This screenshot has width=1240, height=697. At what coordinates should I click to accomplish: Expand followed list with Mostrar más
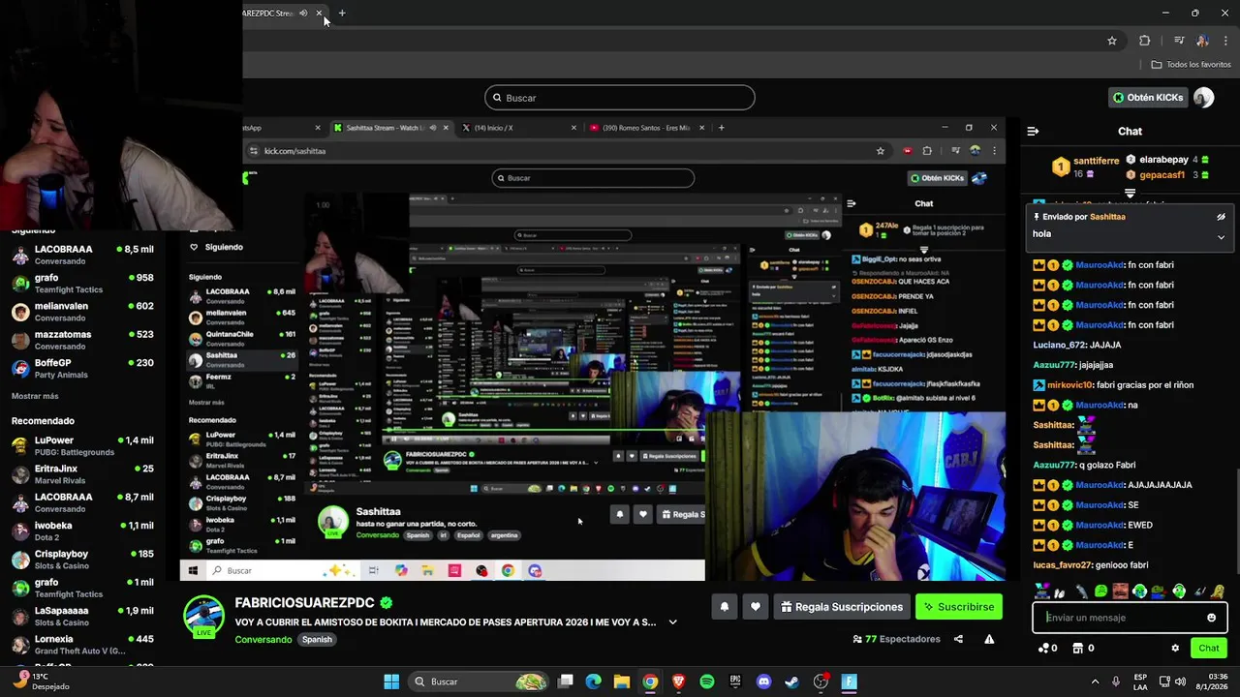pos(35,396)
